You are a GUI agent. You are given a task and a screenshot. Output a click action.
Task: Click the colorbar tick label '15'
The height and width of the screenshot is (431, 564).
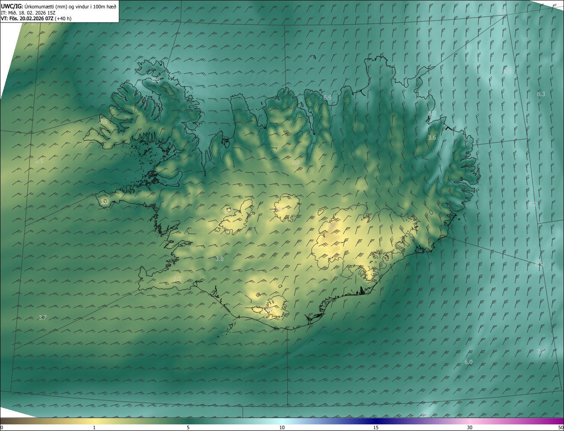[376, 427]
